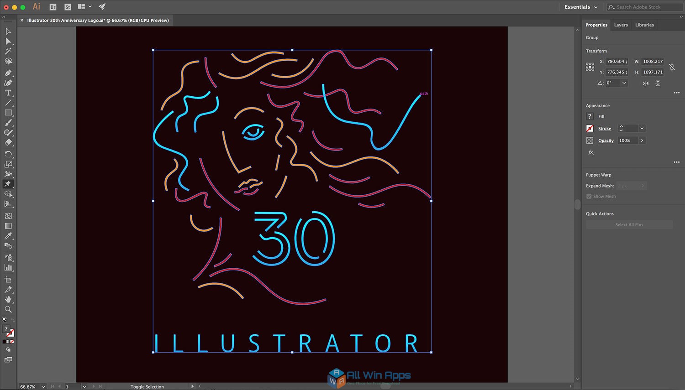Select the Pen tool
This screenshot has height=390, width=685.
point(8,73)
